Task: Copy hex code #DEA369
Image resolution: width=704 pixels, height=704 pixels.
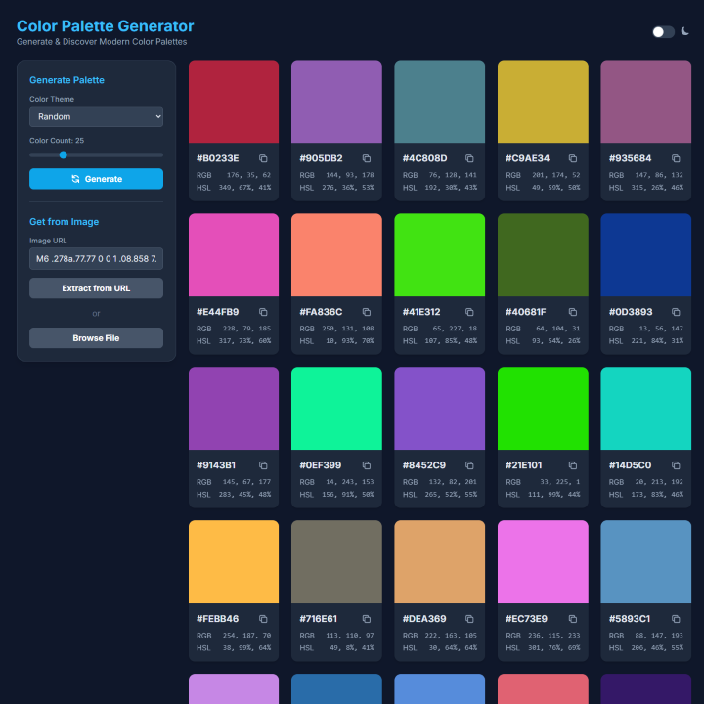Action: (469, 619)
